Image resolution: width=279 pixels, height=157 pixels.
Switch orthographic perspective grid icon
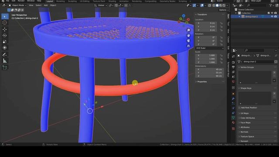click(x=188, y=46)
